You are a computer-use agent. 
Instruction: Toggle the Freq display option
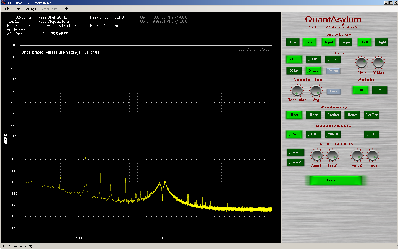tap(310, 42)
